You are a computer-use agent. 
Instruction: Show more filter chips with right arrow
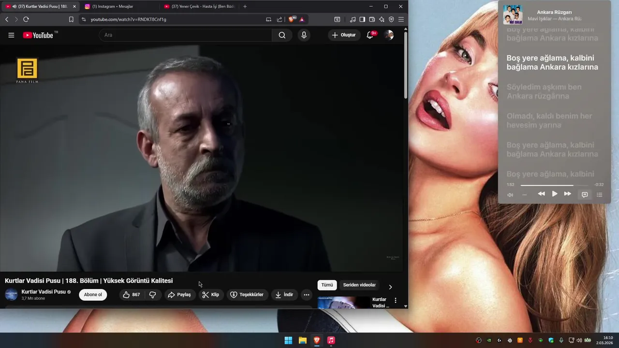(x=390, y=287)
